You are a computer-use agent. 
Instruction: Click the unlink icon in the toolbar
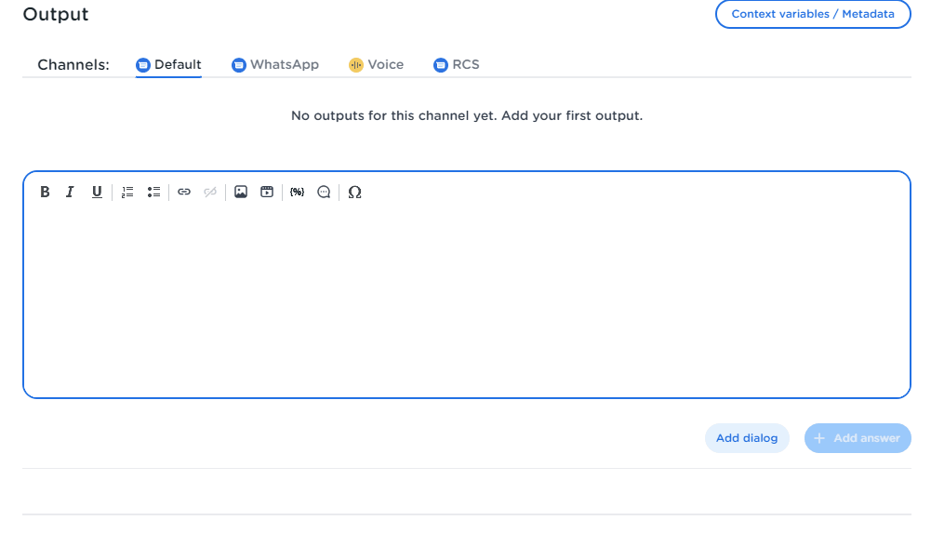tap(210, 192)
